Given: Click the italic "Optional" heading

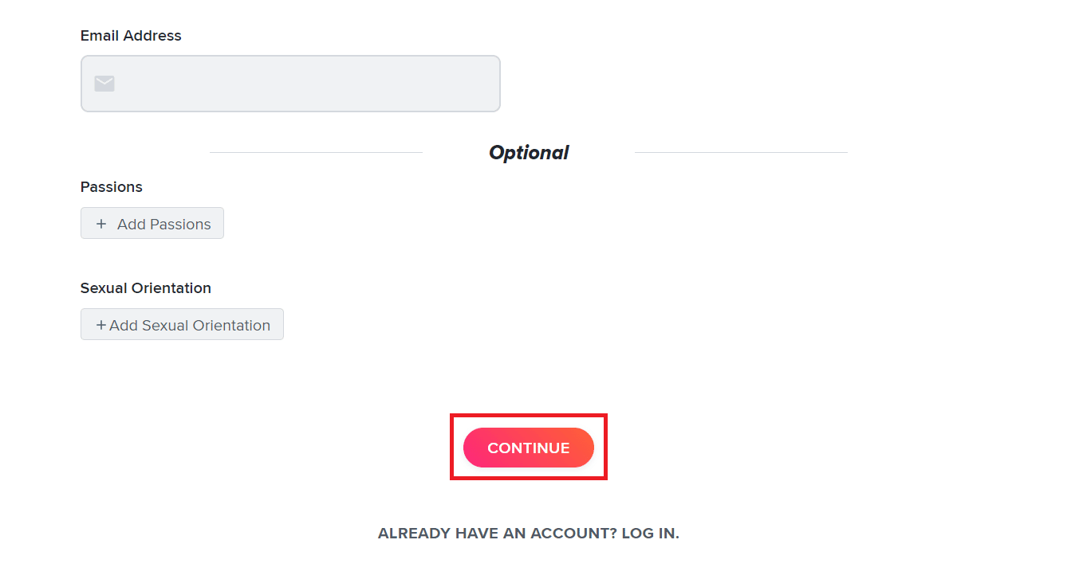Looking at the screenshot, I should 529,153.
